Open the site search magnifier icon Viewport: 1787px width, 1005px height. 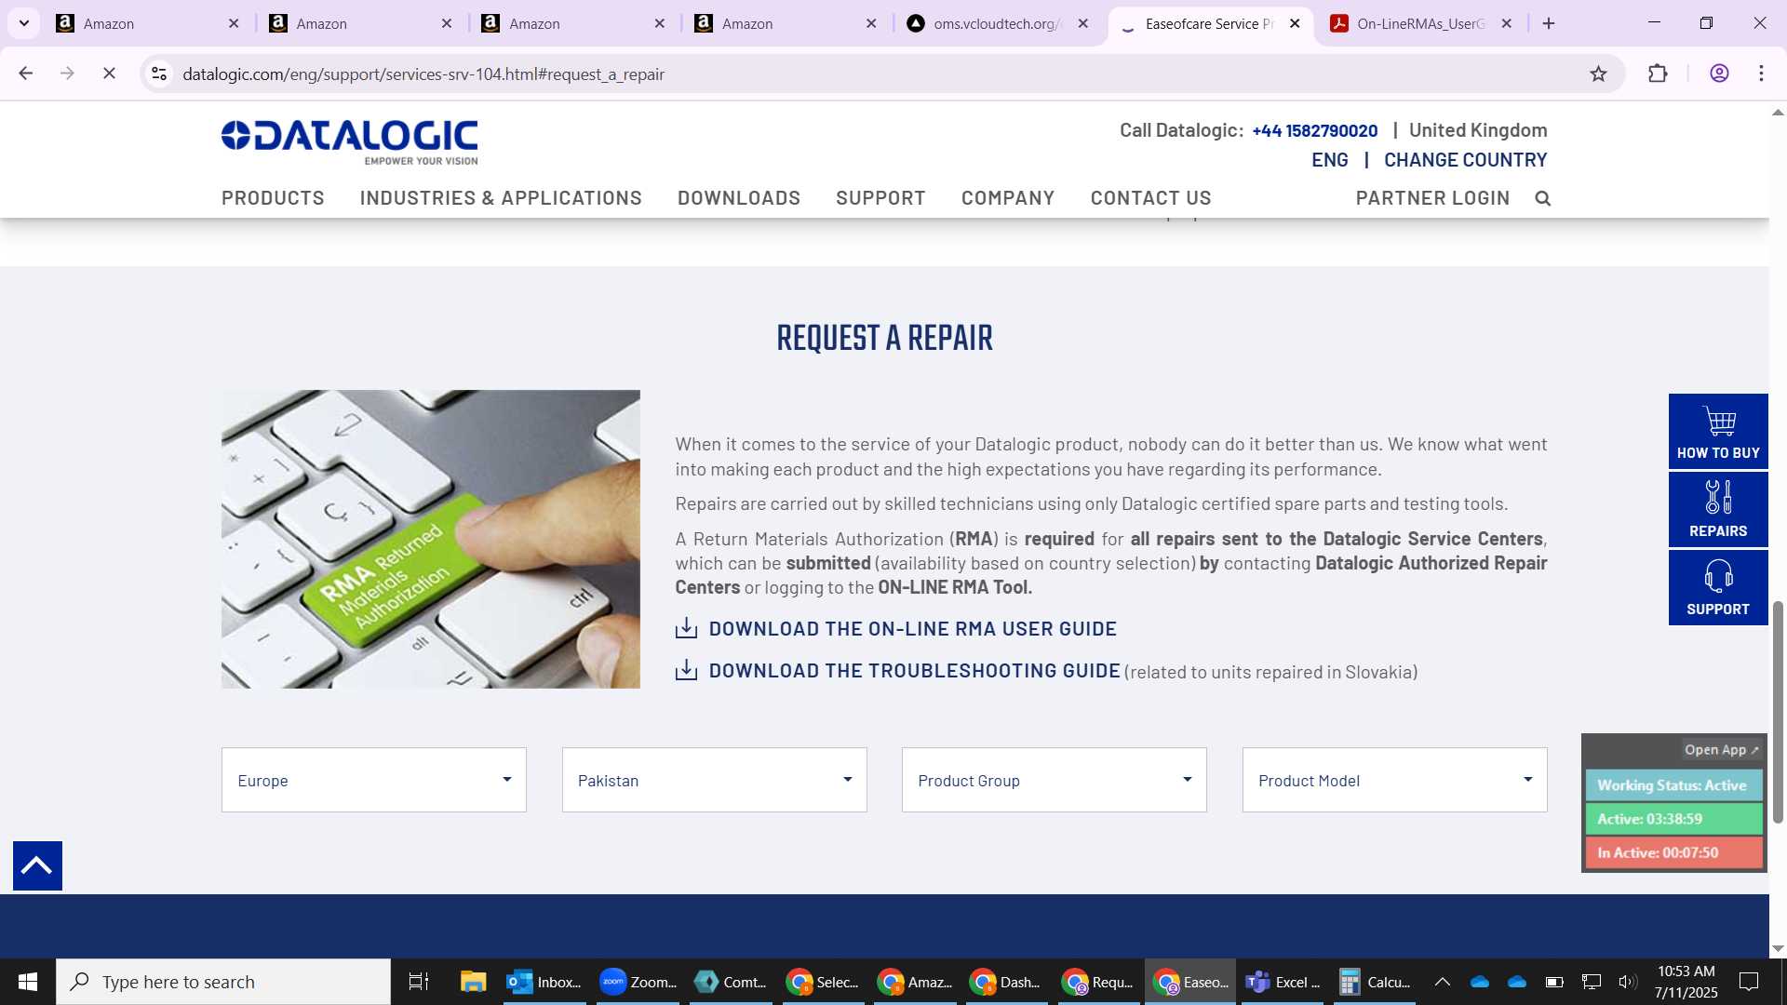point(1542,198)
